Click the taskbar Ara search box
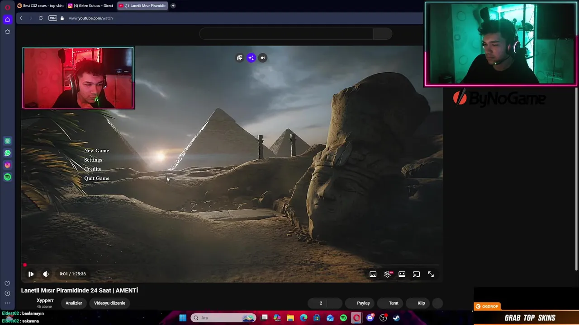This screenshot has height=325, width=579. [223, 318]
